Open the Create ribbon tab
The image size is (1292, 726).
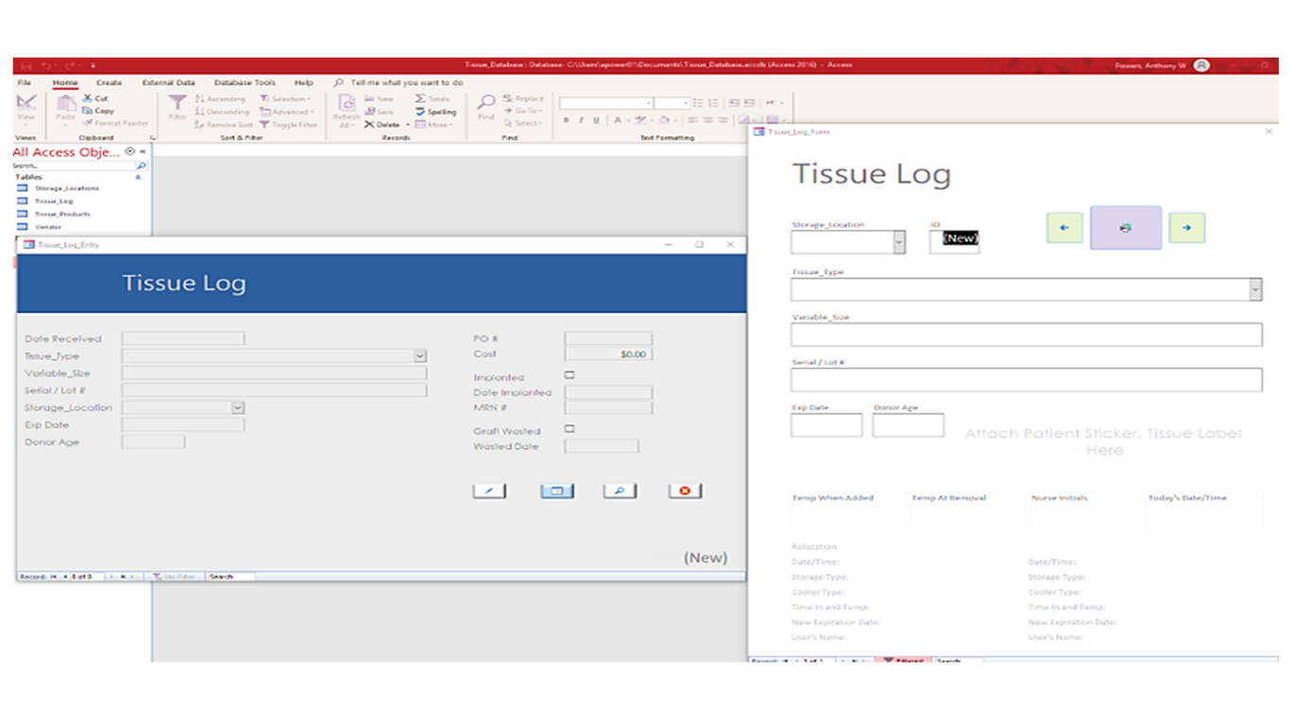coord(109,82)
